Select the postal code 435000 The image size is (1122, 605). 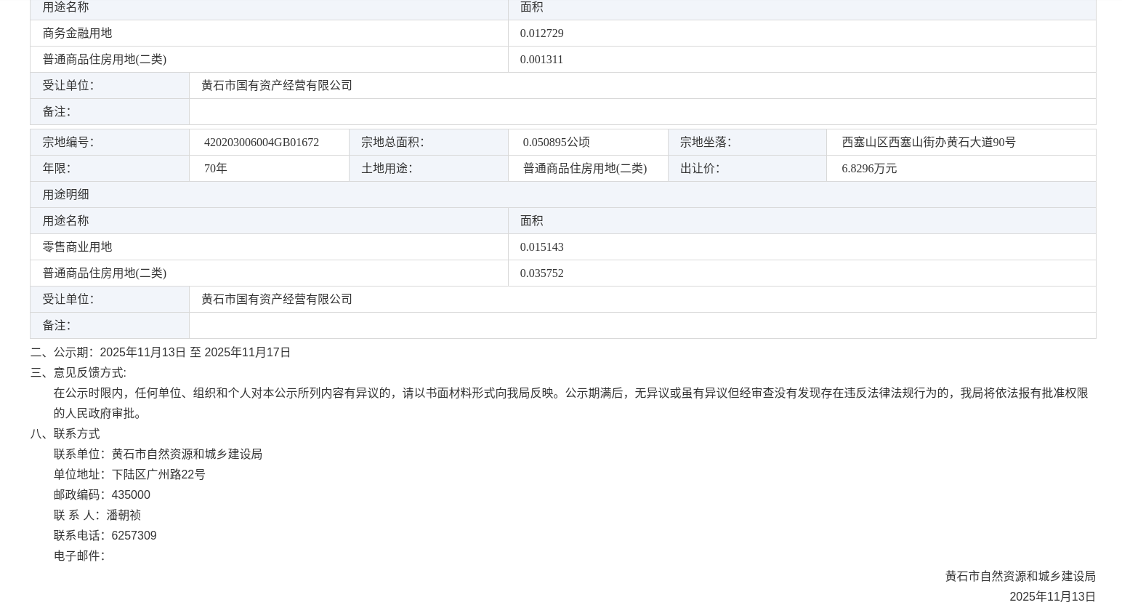pos(131,495)
